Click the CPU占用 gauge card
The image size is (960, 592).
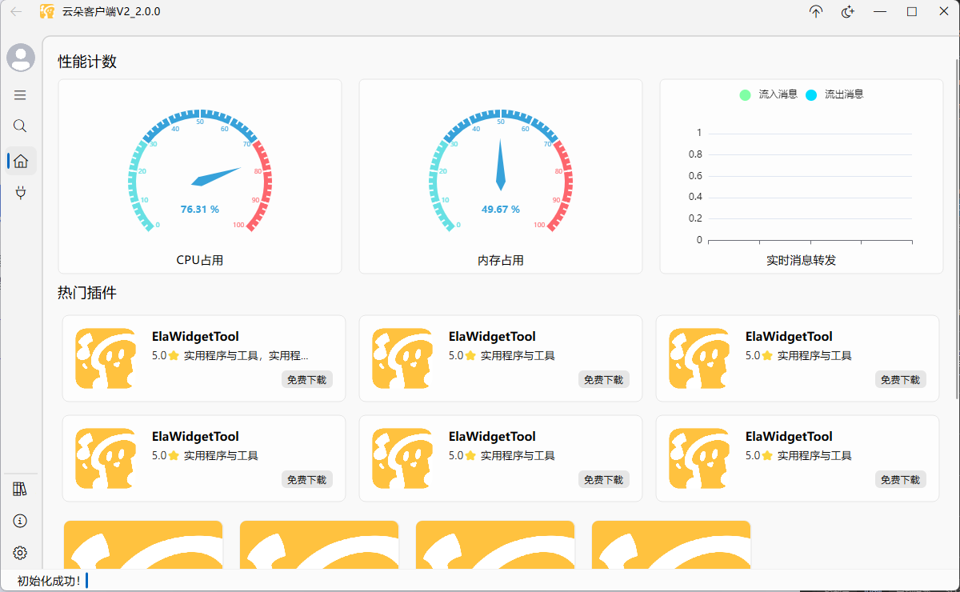200,176
